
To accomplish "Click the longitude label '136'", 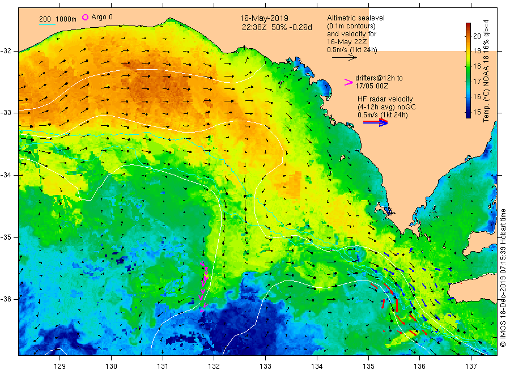I will click(x=419, y=367).
